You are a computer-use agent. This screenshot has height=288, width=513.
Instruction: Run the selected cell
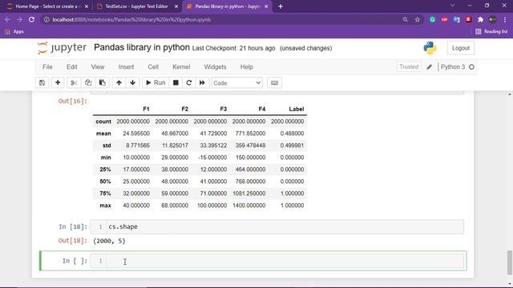[x=156, y=83]
